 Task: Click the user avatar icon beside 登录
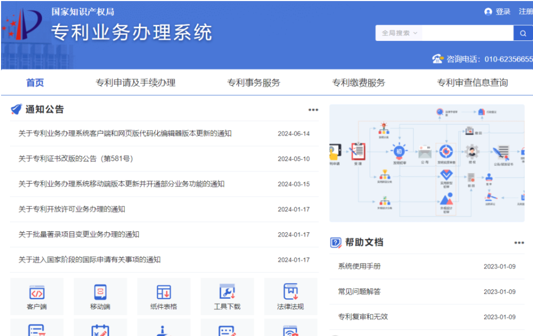click(x=488, y=12)
